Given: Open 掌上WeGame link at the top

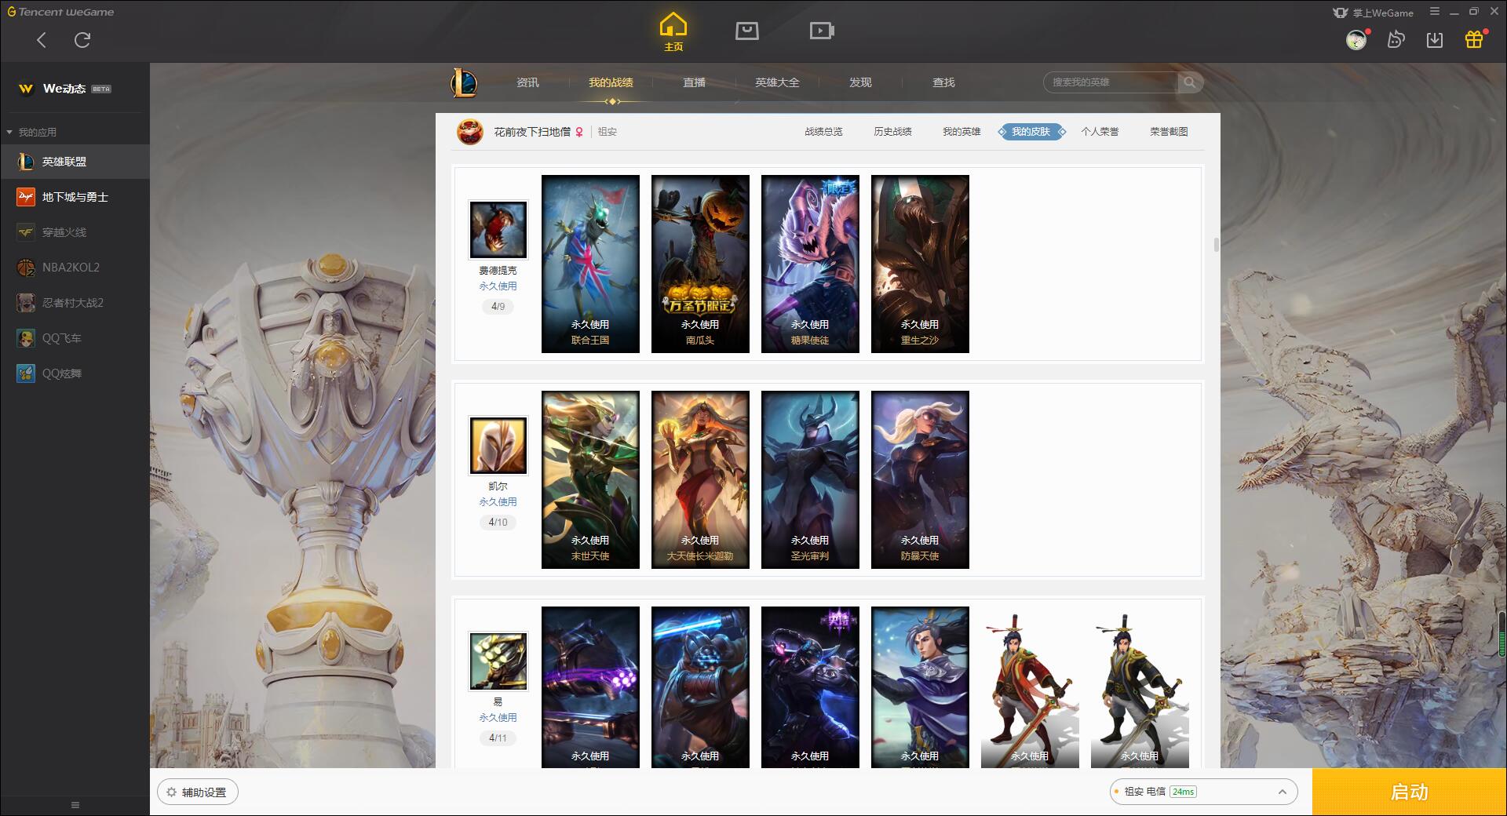Looking at the screenshot, I should (1374, 13).
